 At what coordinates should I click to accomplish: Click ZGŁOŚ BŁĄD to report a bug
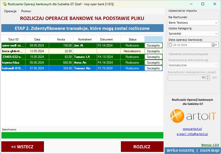point(210,151)
